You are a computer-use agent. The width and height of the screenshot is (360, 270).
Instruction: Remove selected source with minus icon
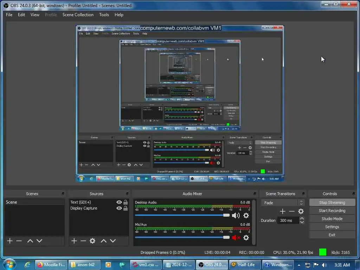83,241
